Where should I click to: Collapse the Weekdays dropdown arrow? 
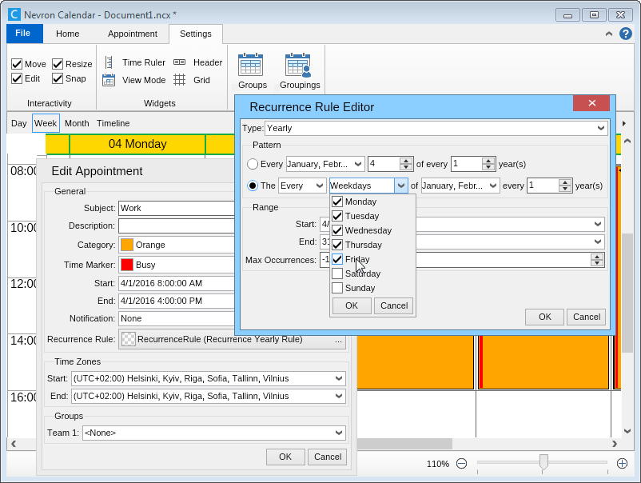click(x=401, y=186)
